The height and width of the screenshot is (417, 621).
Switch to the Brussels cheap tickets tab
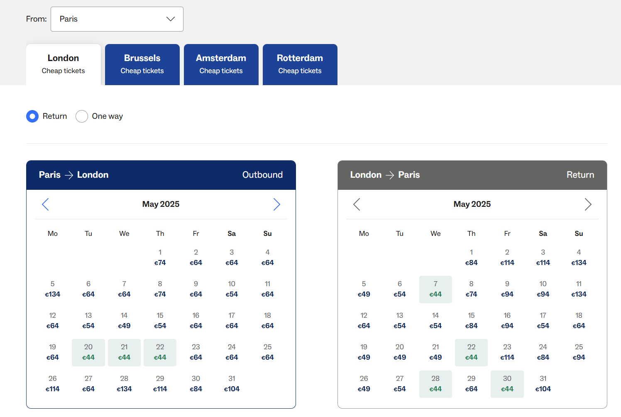tap(142, 64)
